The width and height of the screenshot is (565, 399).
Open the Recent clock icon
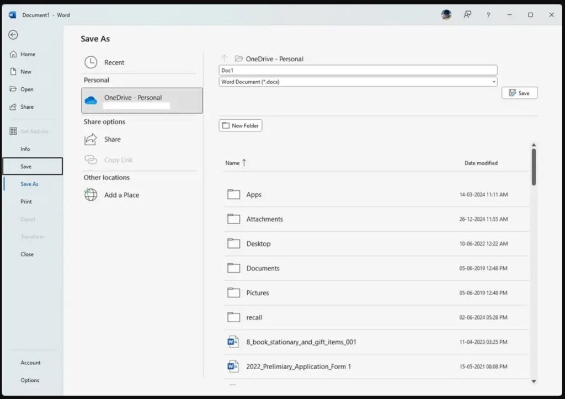click(90, 62)
